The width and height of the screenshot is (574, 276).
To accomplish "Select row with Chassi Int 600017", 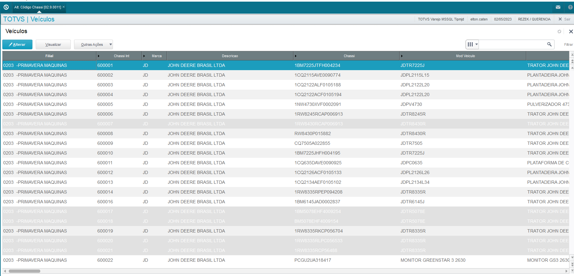I will [x=286, y=211].
